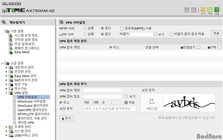Click 무선 설정/보안 icon in sidebar
The width and height of the screenshot is (223, 140).
click(11, 44)
